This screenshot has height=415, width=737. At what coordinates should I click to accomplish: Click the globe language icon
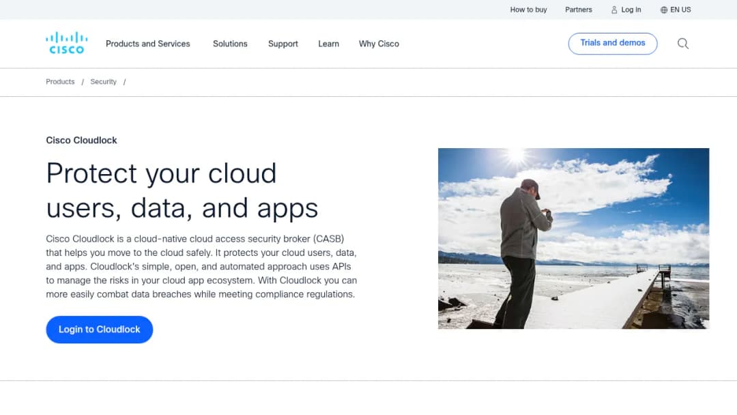pyautogui.click(x=664, y=10)
